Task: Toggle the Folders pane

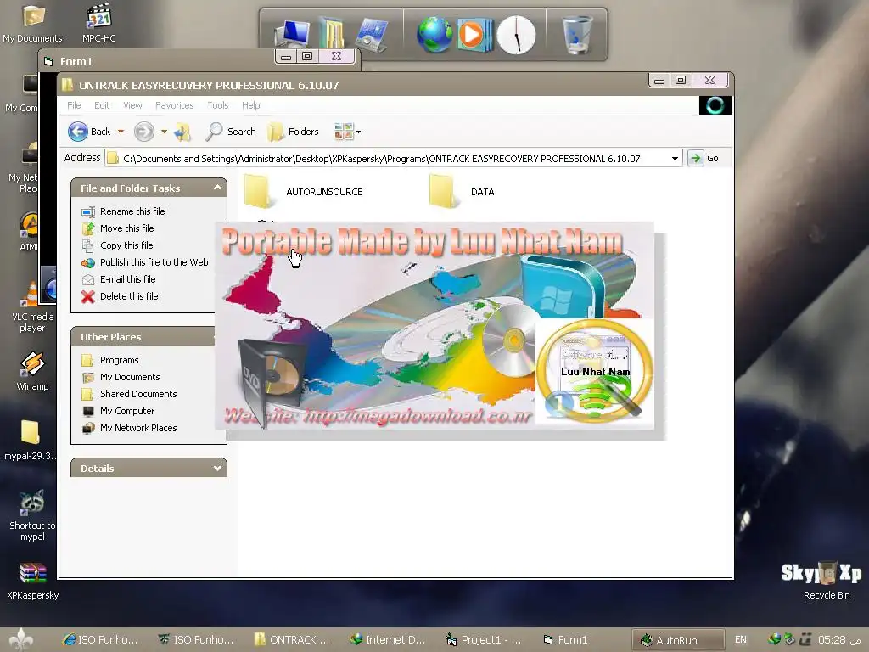Action: click(x=293, y=132)
